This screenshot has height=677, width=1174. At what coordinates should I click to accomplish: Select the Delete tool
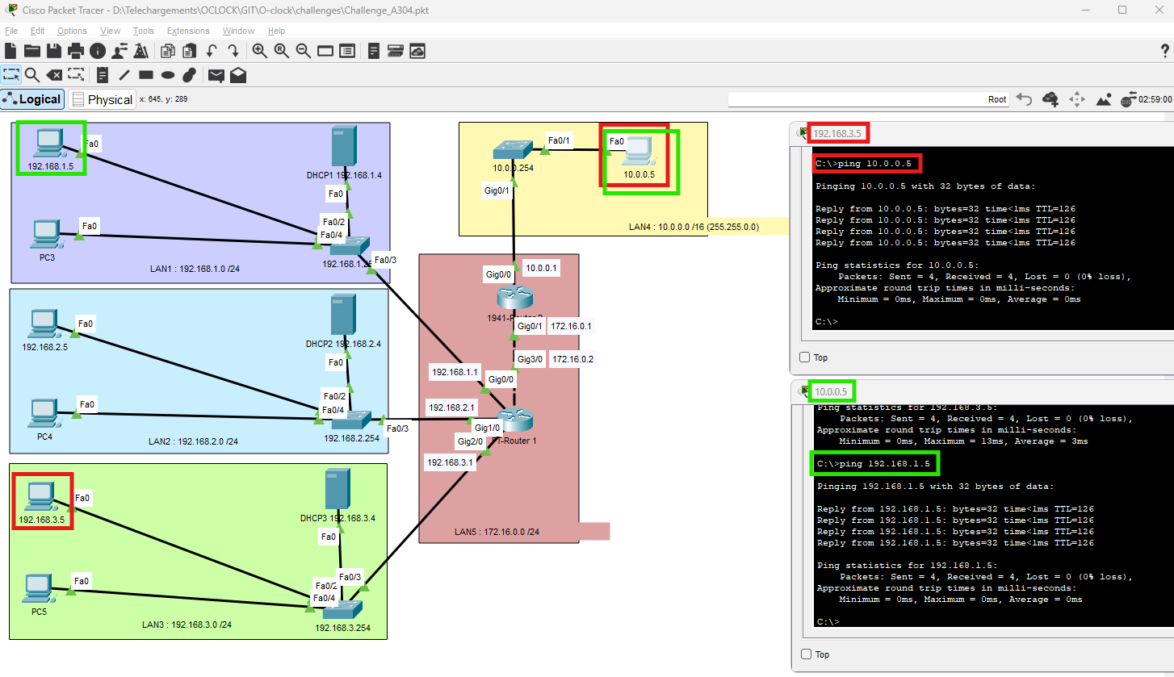point(54,75)
